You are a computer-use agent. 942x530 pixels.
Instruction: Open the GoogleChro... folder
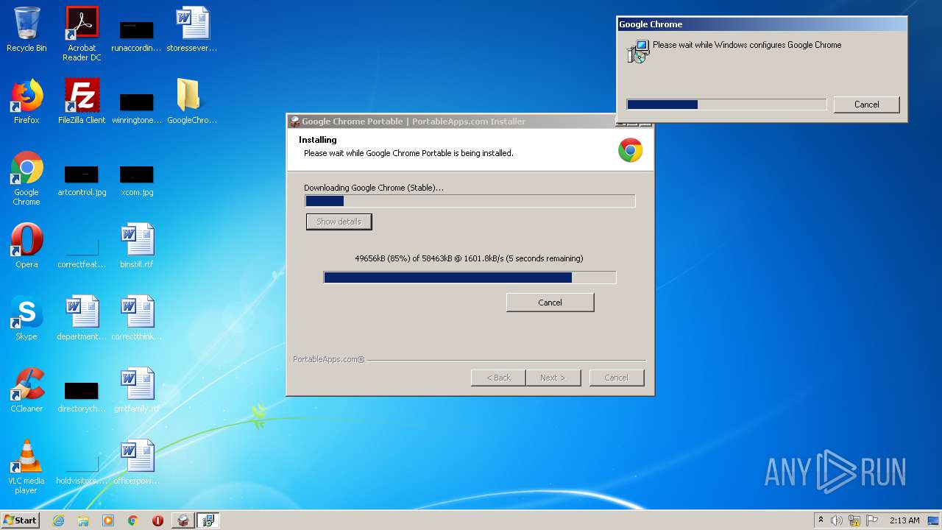192,102
